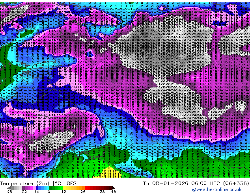Click the -22 label under the legend
250x193 pixels.
[x=22, y=191]
